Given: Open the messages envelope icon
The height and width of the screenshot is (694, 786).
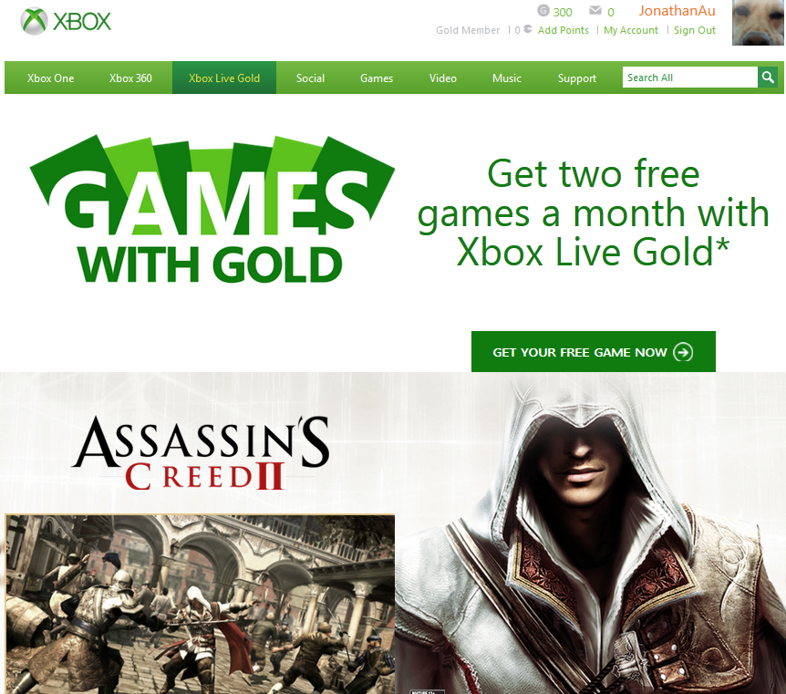Looking at the screenshot, I should tap(595, 10).
